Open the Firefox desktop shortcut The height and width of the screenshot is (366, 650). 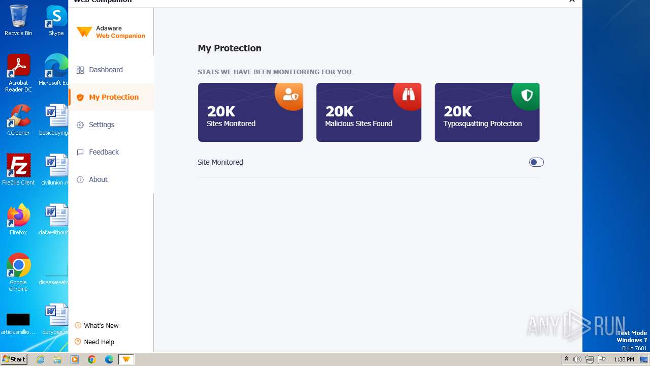point(18,220)
